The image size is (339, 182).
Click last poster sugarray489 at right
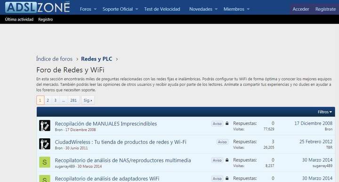[x=323, y=166]
